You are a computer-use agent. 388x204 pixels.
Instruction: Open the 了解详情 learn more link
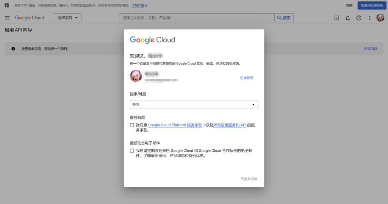(139, 5)
